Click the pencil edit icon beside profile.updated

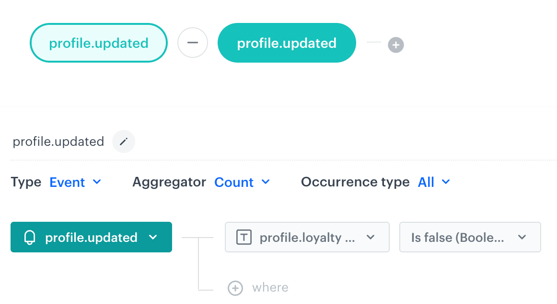(x=124, y=142)
